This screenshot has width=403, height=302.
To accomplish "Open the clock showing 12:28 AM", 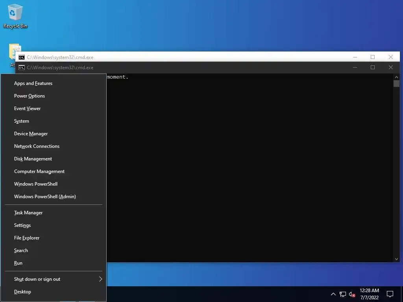I will [369, 294].
